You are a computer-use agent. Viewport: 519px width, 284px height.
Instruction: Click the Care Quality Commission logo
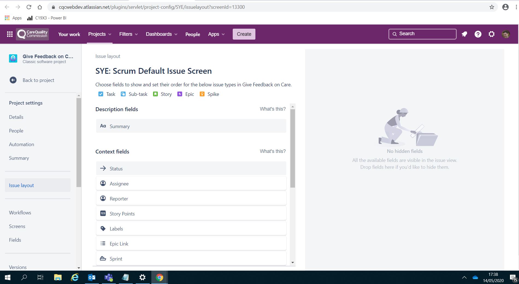click(x=32, y=34)
